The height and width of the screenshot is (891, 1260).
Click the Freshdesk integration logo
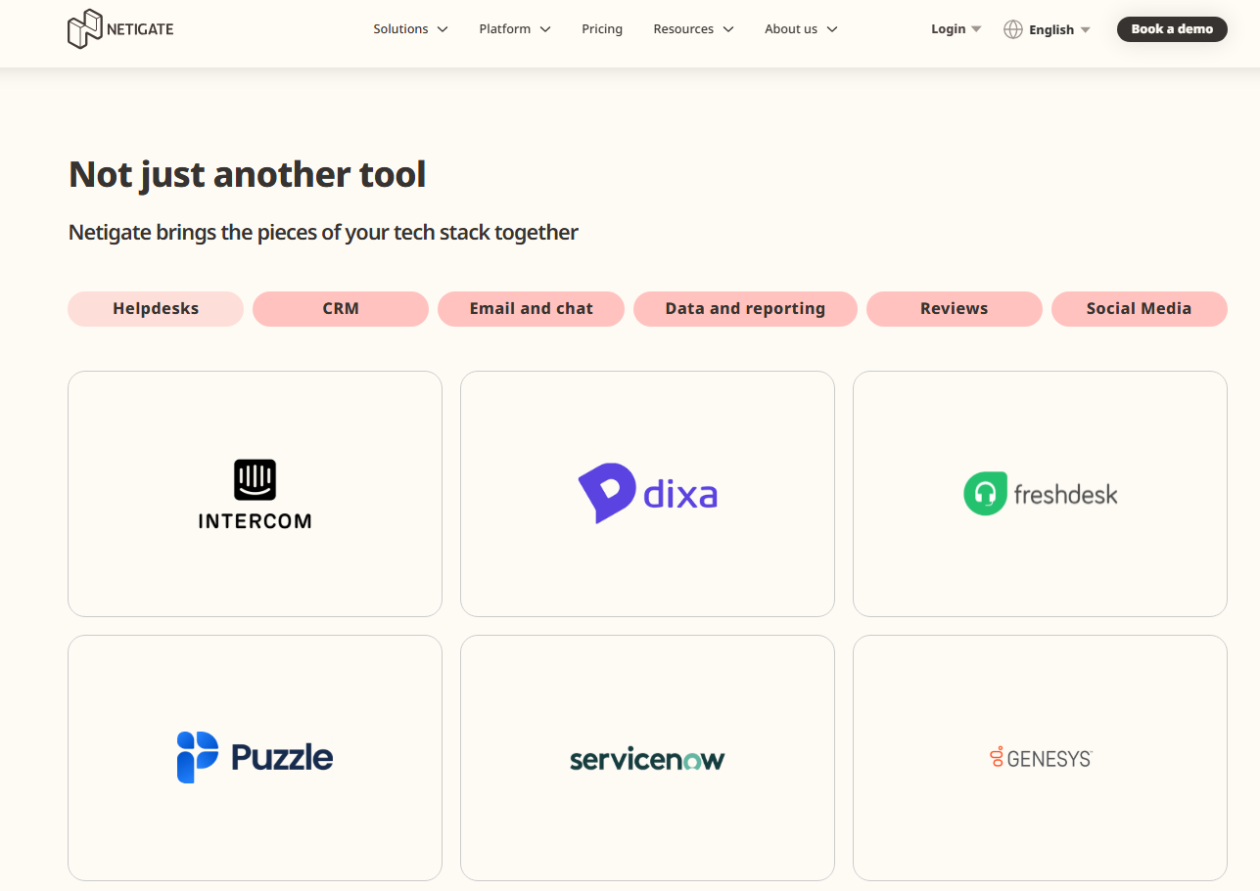click(1040, 493)
